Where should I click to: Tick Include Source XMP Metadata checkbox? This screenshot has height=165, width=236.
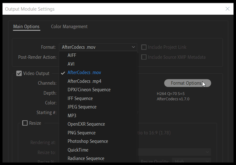(x=144, y=57)
